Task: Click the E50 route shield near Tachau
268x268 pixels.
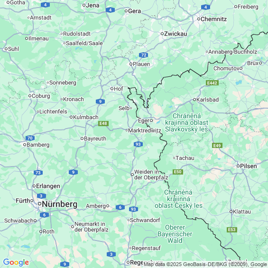Action: click(x=178, y=172)
